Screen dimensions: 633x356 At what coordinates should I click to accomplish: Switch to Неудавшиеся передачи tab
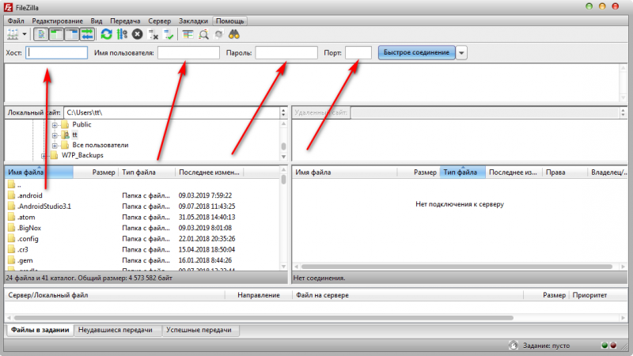116,330
